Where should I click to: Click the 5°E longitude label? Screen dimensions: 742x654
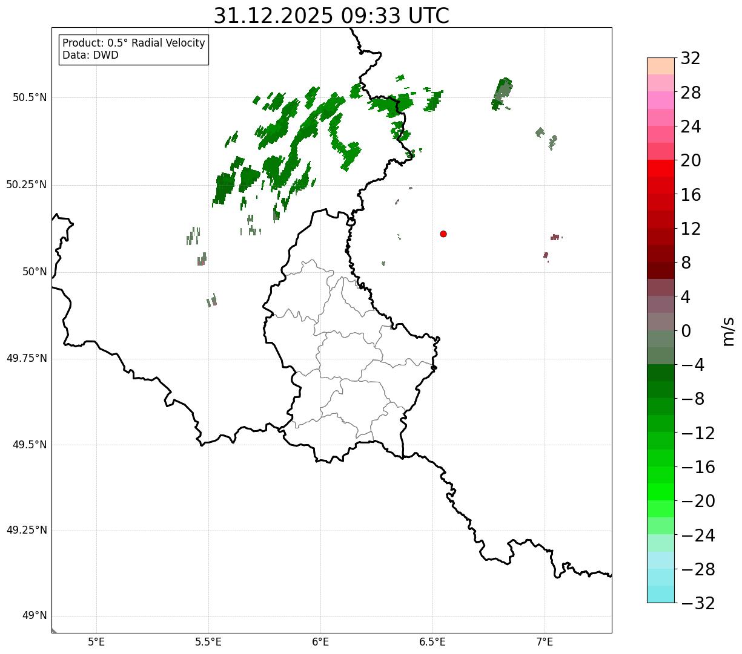97,642
